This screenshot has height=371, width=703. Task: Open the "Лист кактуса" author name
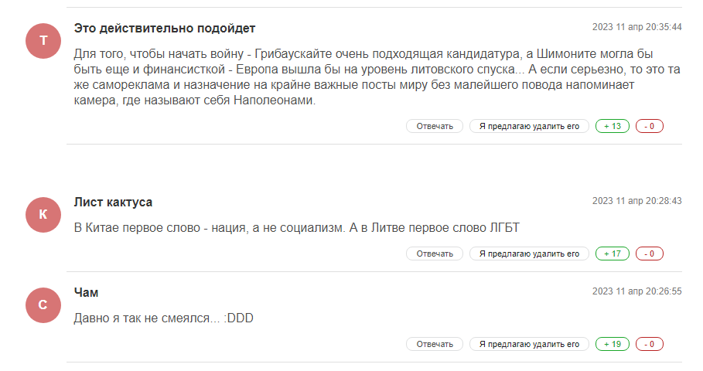(x=113, y=203)
